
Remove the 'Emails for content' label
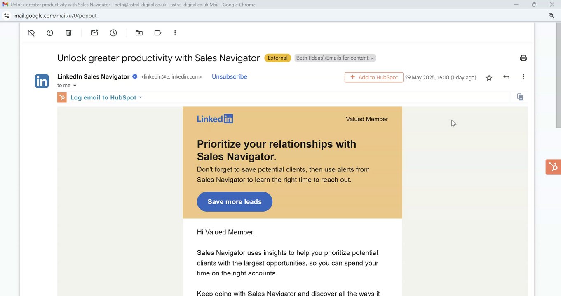(x=372, y=58)
